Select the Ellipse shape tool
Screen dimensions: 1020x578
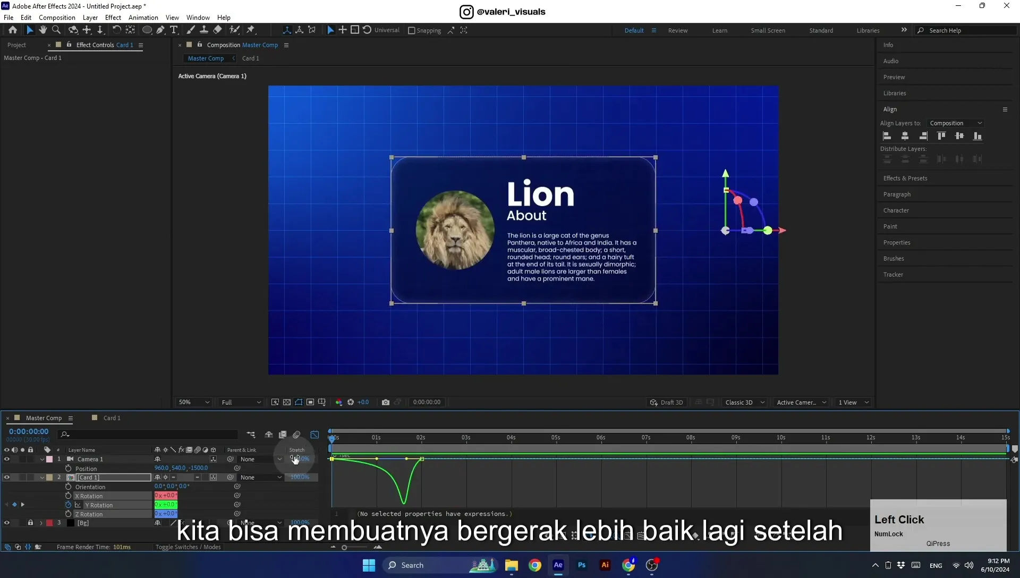[147, 30]
